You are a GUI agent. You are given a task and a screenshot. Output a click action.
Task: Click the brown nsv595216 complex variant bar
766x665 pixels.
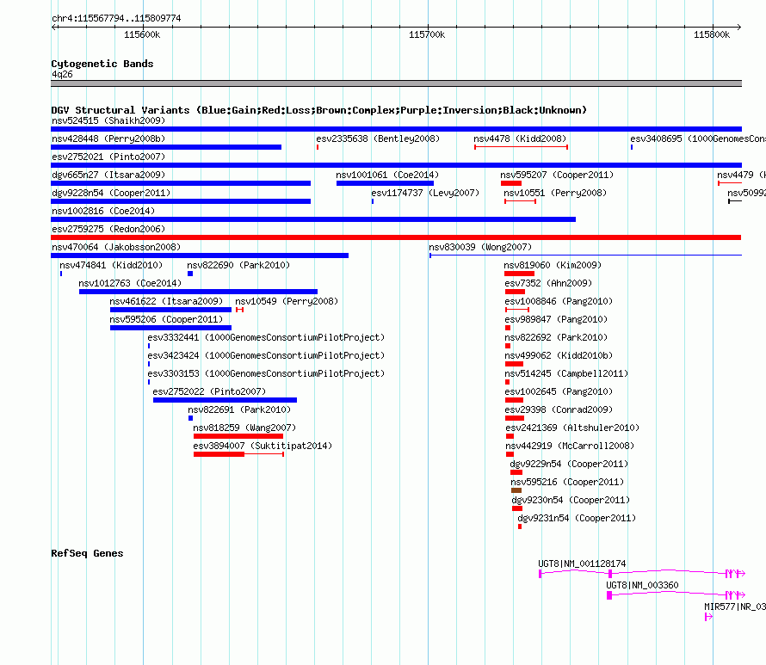516,490
